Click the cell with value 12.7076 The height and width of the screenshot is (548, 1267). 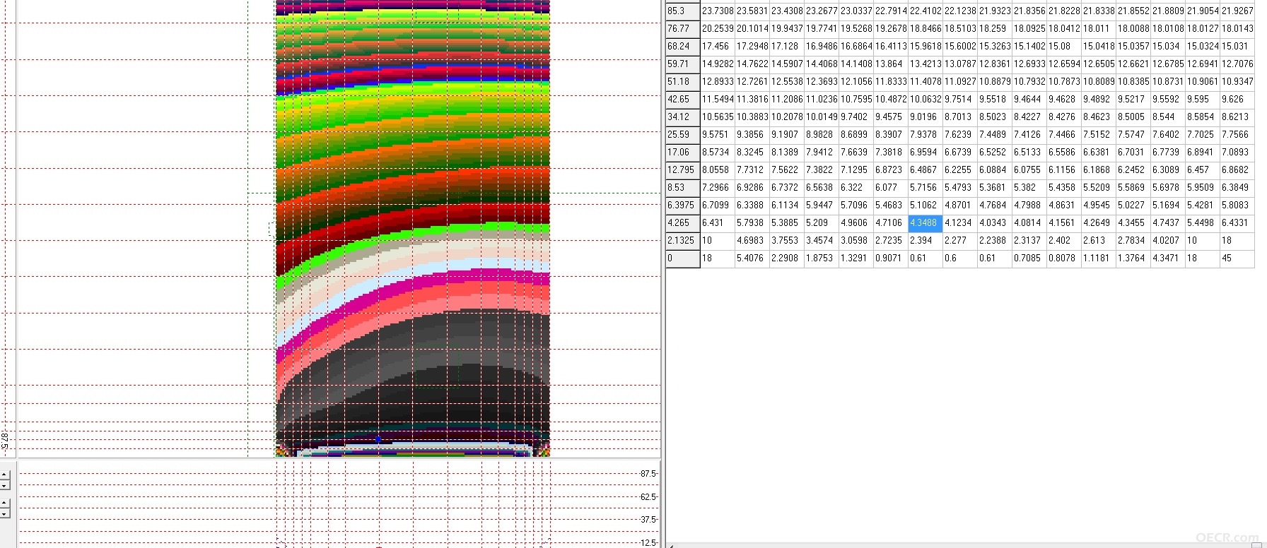tap(1237, 64)
